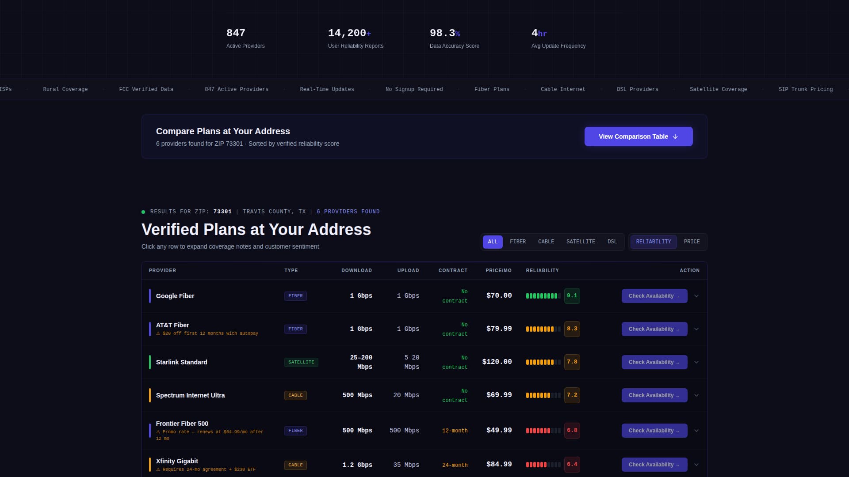Click the RELIABILITY column header
This screenshot has height=477, width=849.
542,270
